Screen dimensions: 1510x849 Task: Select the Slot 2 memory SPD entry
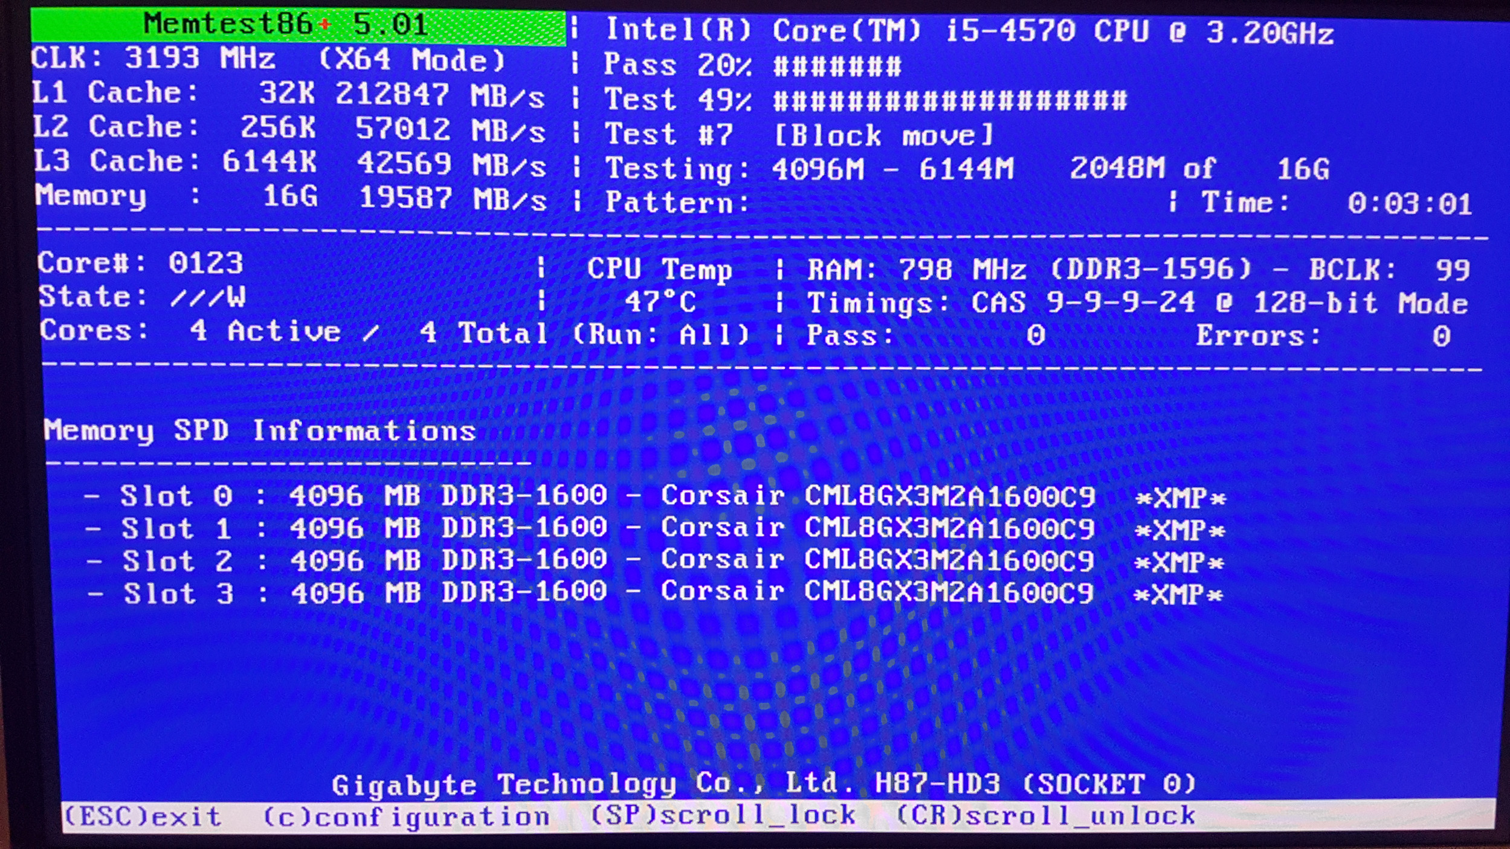click(x=654, y=561)
